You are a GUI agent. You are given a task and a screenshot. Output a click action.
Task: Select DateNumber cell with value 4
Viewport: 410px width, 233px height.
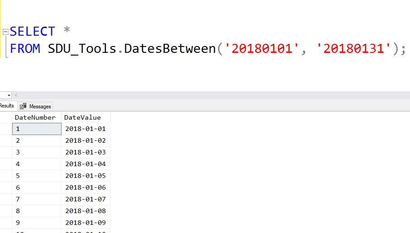(37, 164)
